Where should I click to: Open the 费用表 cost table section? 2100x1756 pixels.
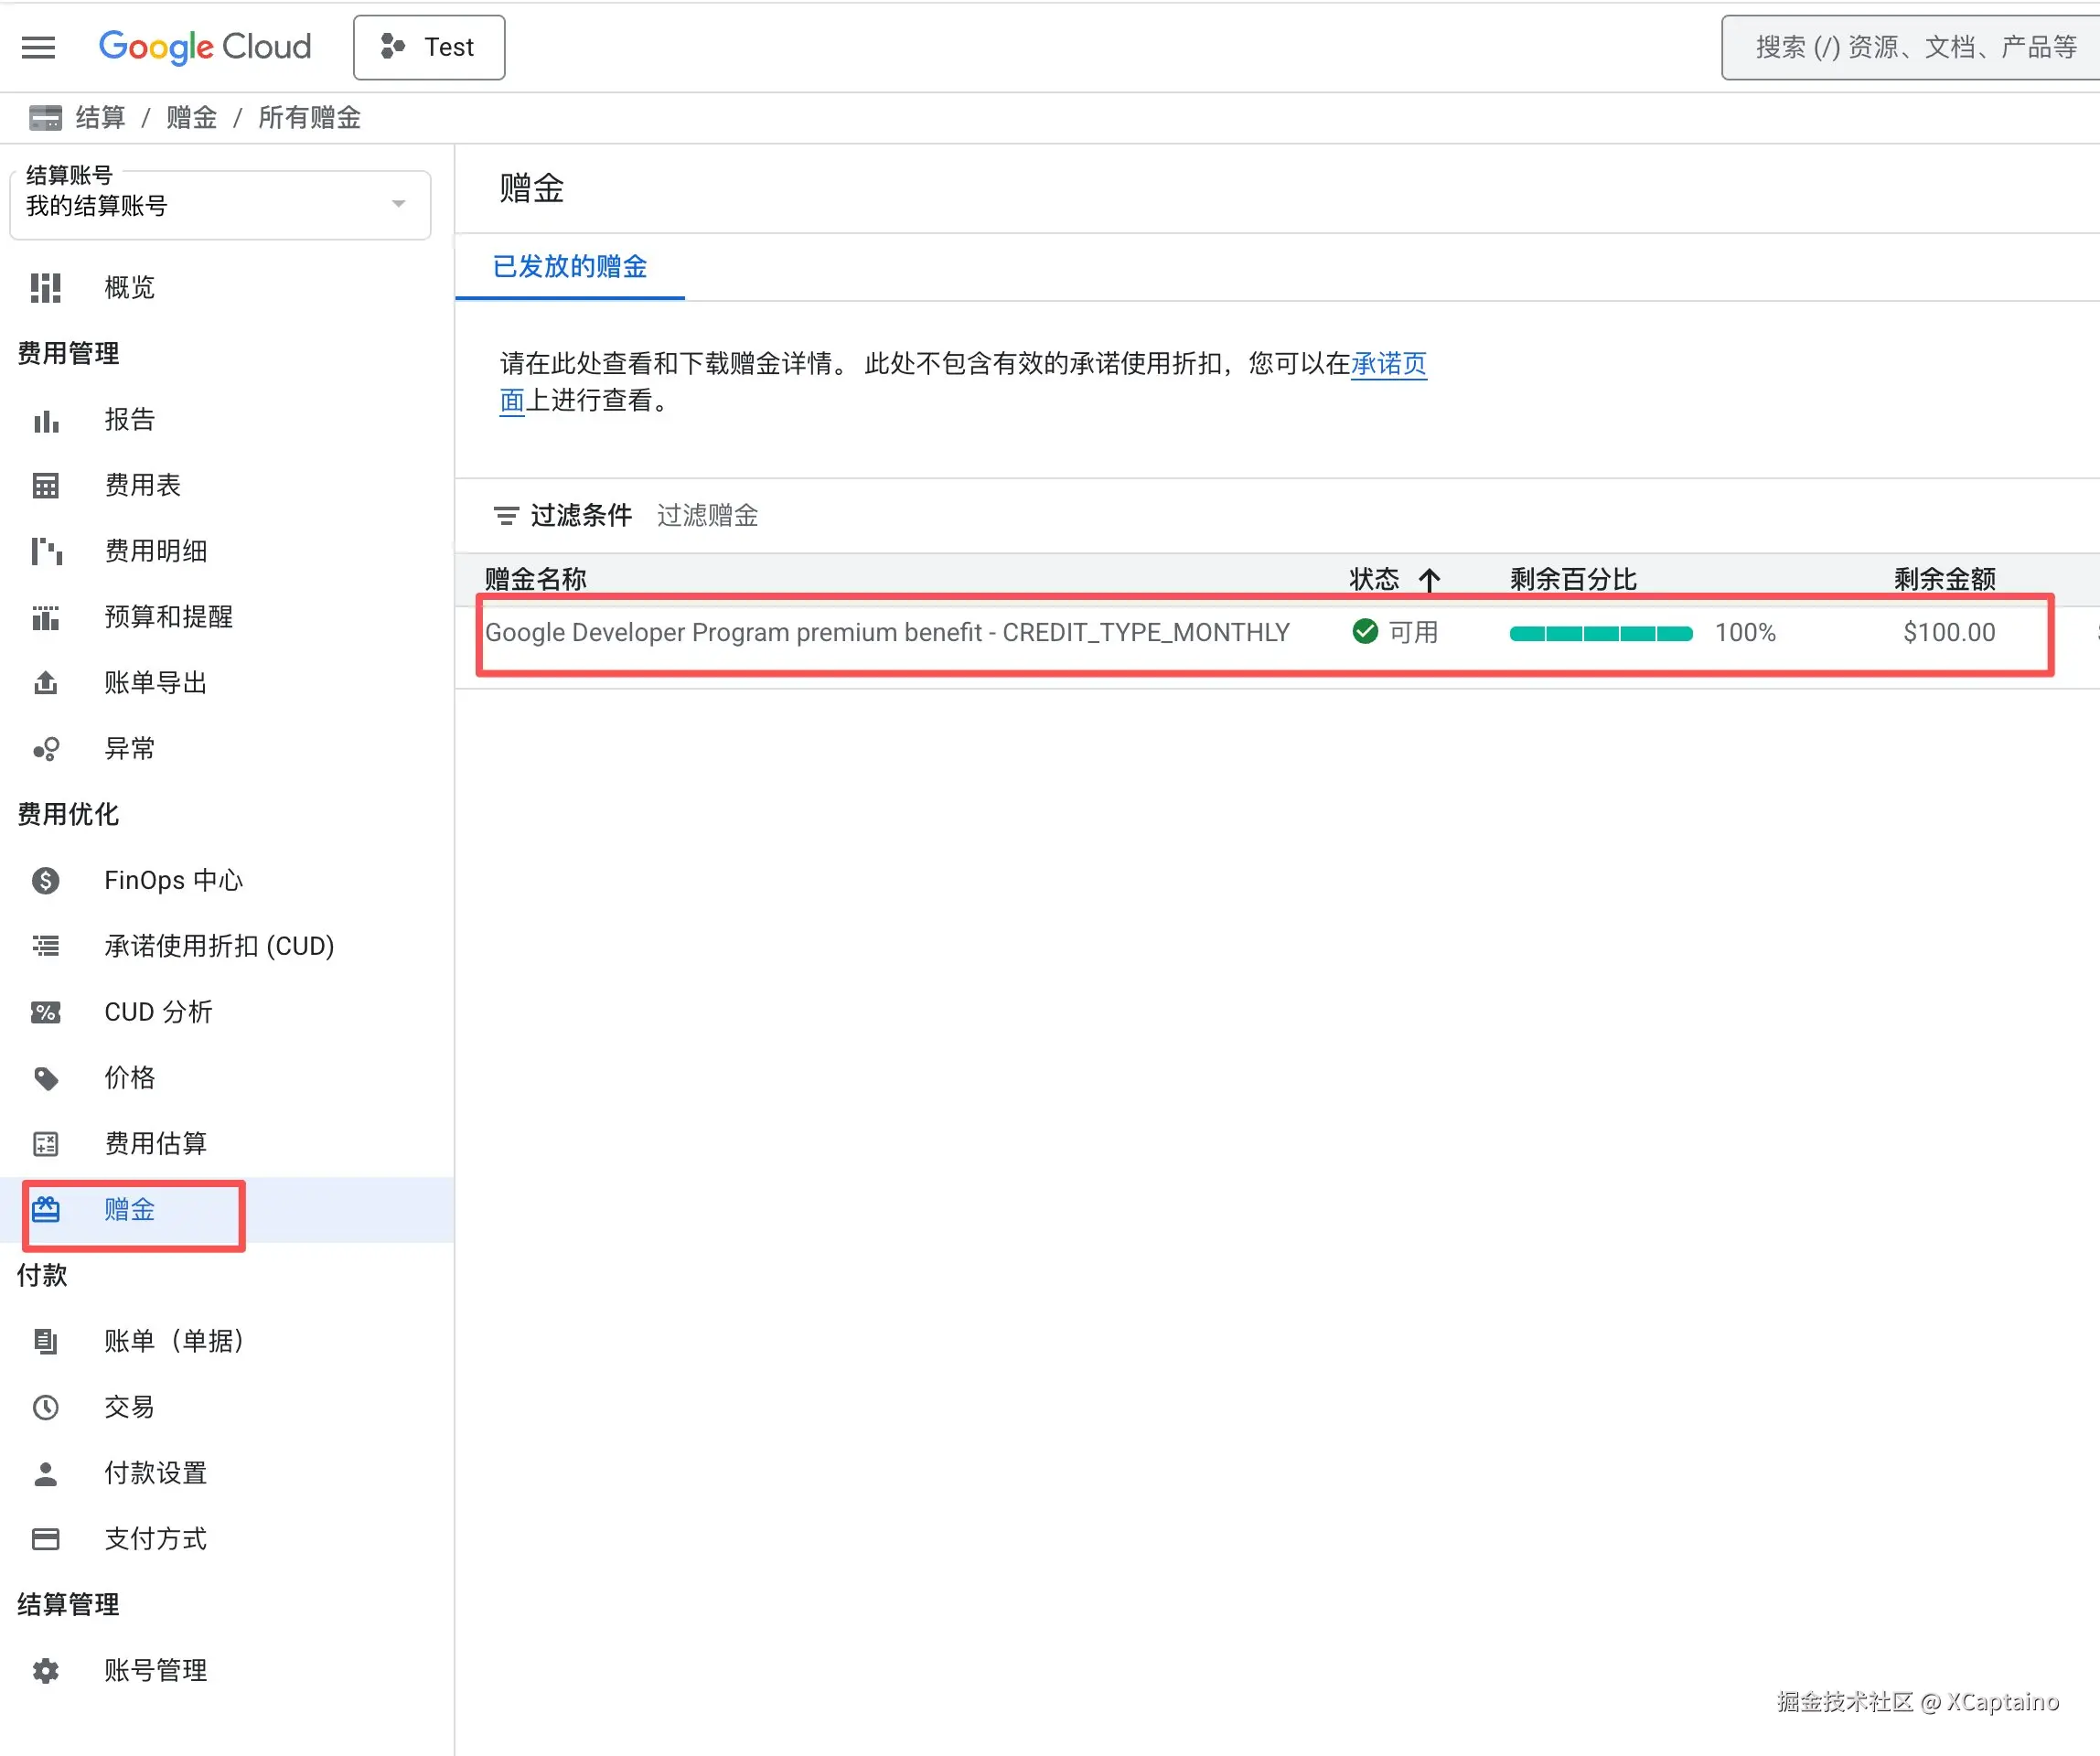pyautogui.click(x=142, y=485)
